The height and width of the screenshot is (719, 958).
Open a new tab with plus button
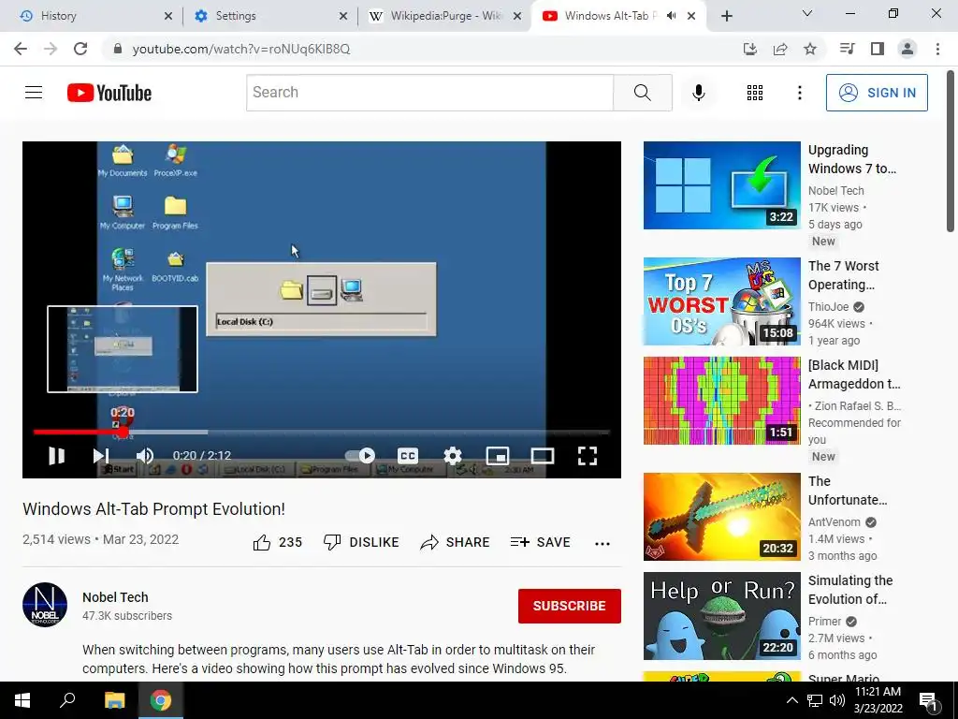click(726, 16)
